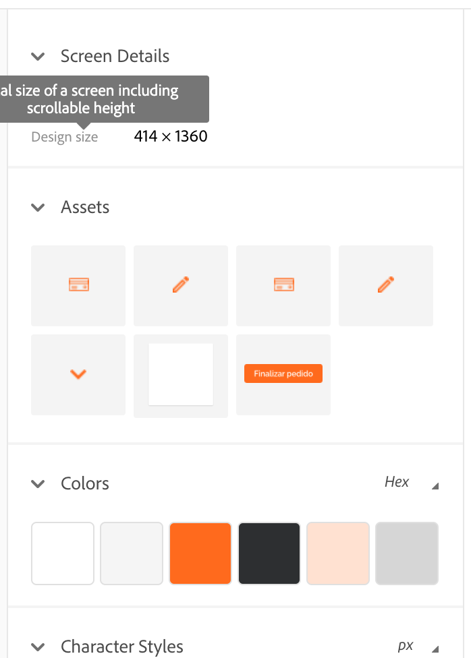Open the Hex color format dropdown
471x658 pixels.
409,482
